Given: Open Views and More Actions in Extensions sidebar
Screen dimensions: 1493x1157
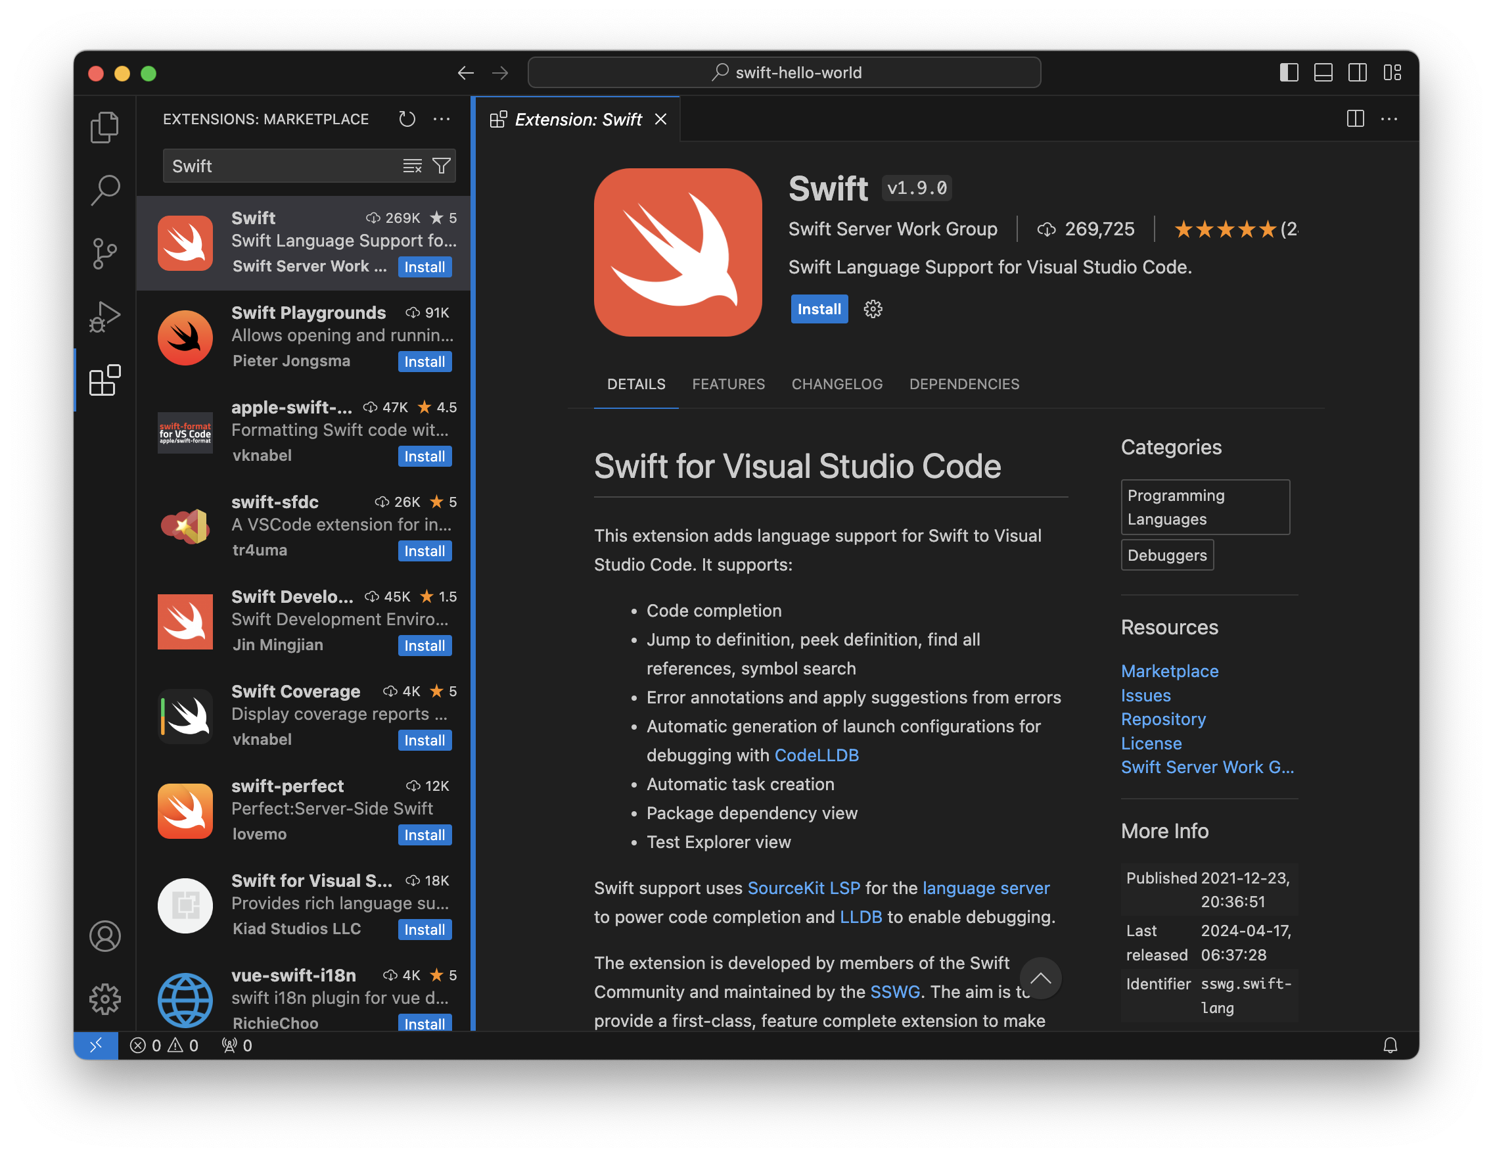Looking at the screenshot, I should (442, 119).
